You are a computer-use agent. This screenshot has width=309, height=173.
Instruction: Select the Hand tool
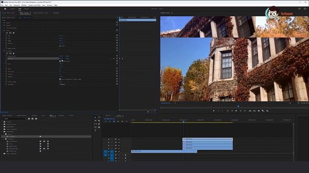click(x=99, y=127)
